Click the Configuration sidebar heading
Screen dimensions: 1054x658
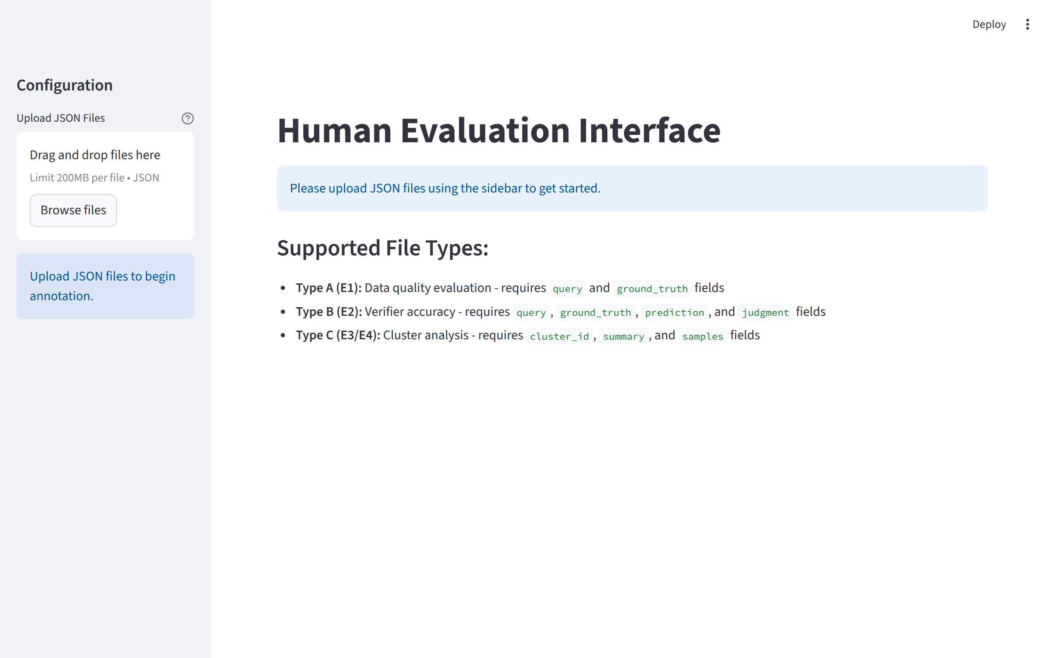coord(65,85)
